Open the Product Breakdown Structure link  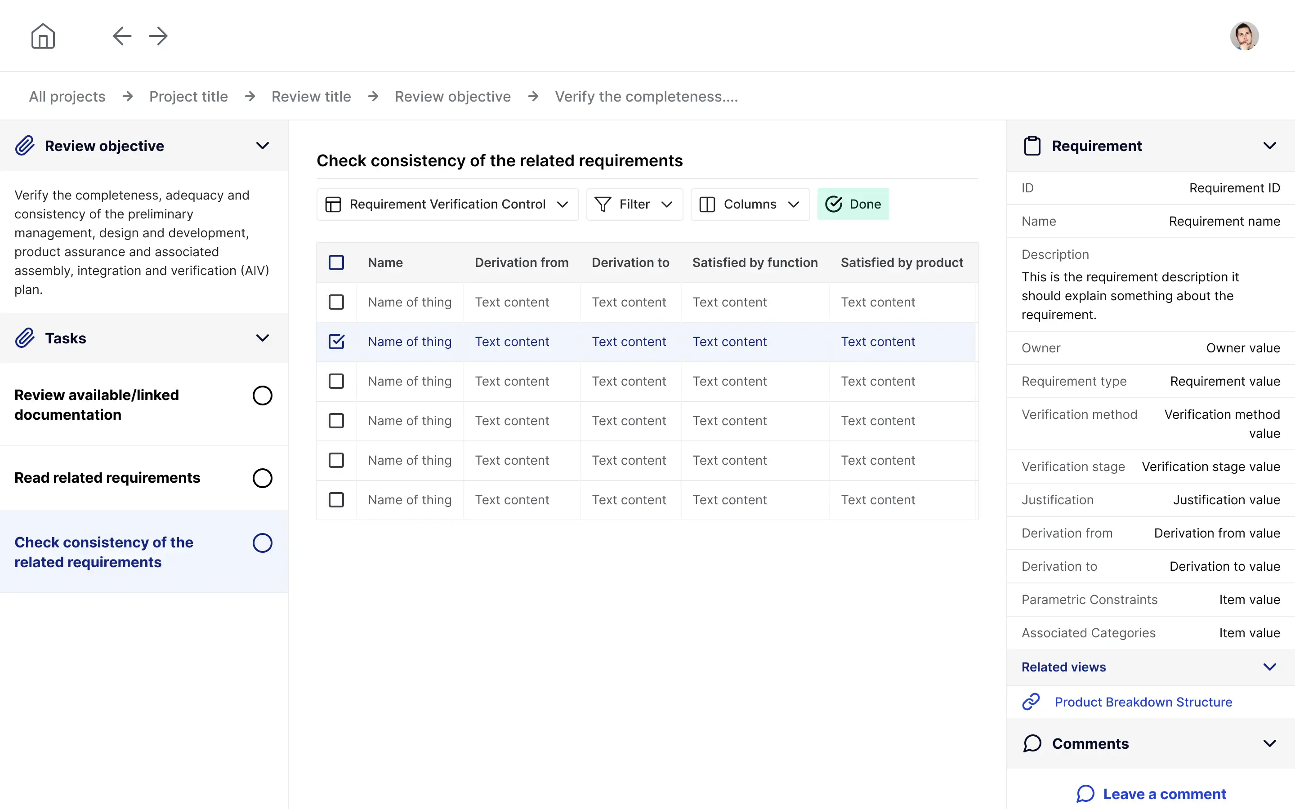pos(1143,702)
